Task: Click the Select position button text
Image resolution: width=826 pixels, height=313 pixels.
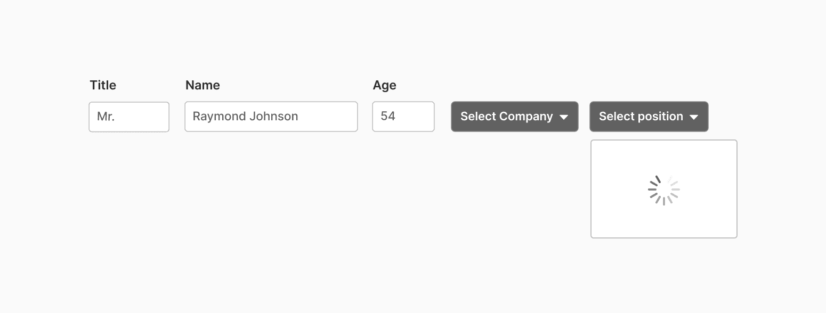Action: (641, 117)
